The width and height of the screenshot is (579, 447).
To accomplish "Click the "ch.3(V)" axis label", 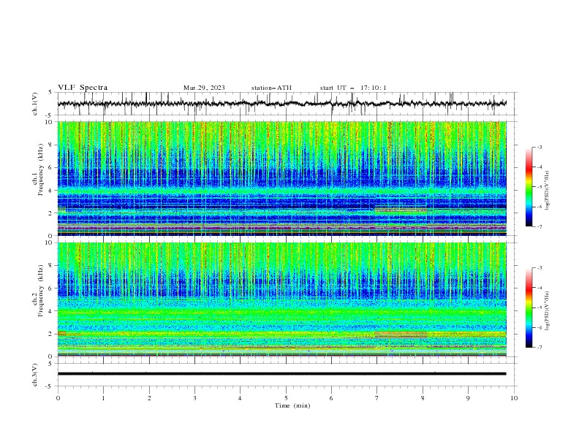I will 35,375.
